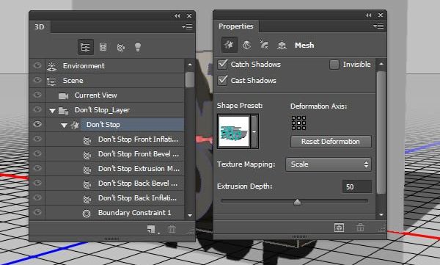Image resolution: width=440 pixels, height=265 pixels.
Task: Add new object to 3D scene
Action: [x=152, y=229]
